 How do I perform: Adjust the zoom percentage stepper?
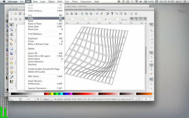[x=150, y=99]
